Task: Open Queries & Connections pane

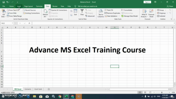Action: pyautogui.click(x=58, y=10)
